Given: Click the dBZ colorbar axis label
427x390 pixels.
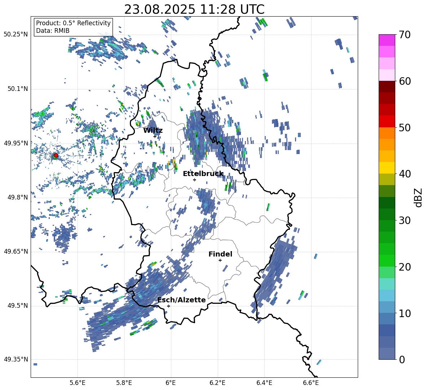Looking at the screenshot, I should (x=418, y=197).
